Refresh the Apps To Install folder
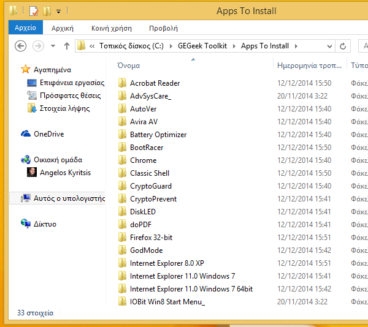The image size is (368, 327). 343,46
